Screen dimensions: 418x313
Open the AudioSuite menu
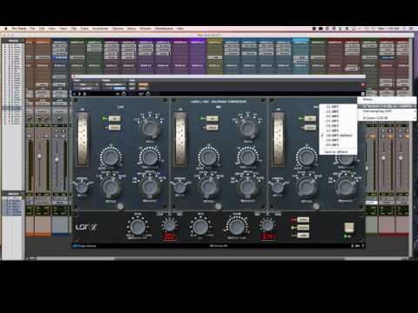point(100,29)
